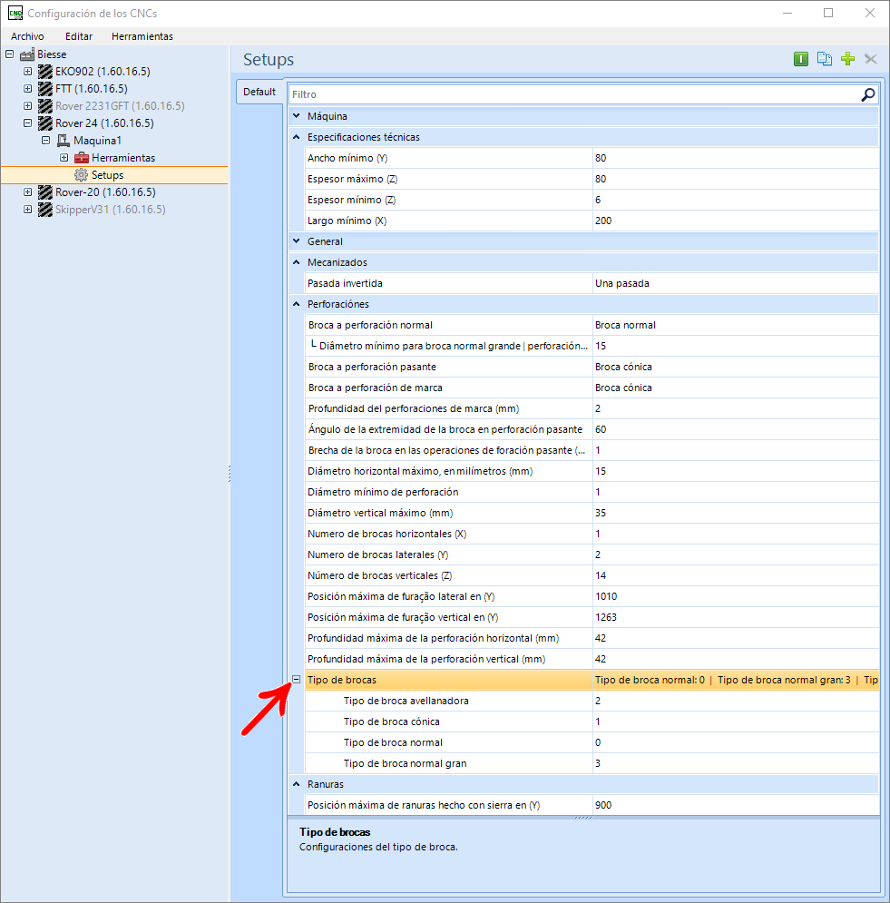This screenshot has width=890, height=903.
Task: Collapse the Mecanizados property group
Action: pyautogui.click(x=297, y=262)
